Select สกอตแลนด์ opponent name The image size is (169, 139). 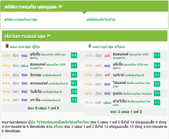pos(39,83)
